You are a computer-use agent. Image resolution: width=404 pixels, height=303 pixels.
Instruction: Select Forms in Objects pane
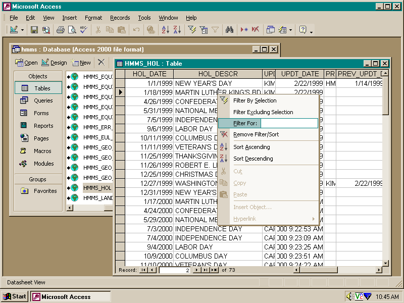(38, 113)
